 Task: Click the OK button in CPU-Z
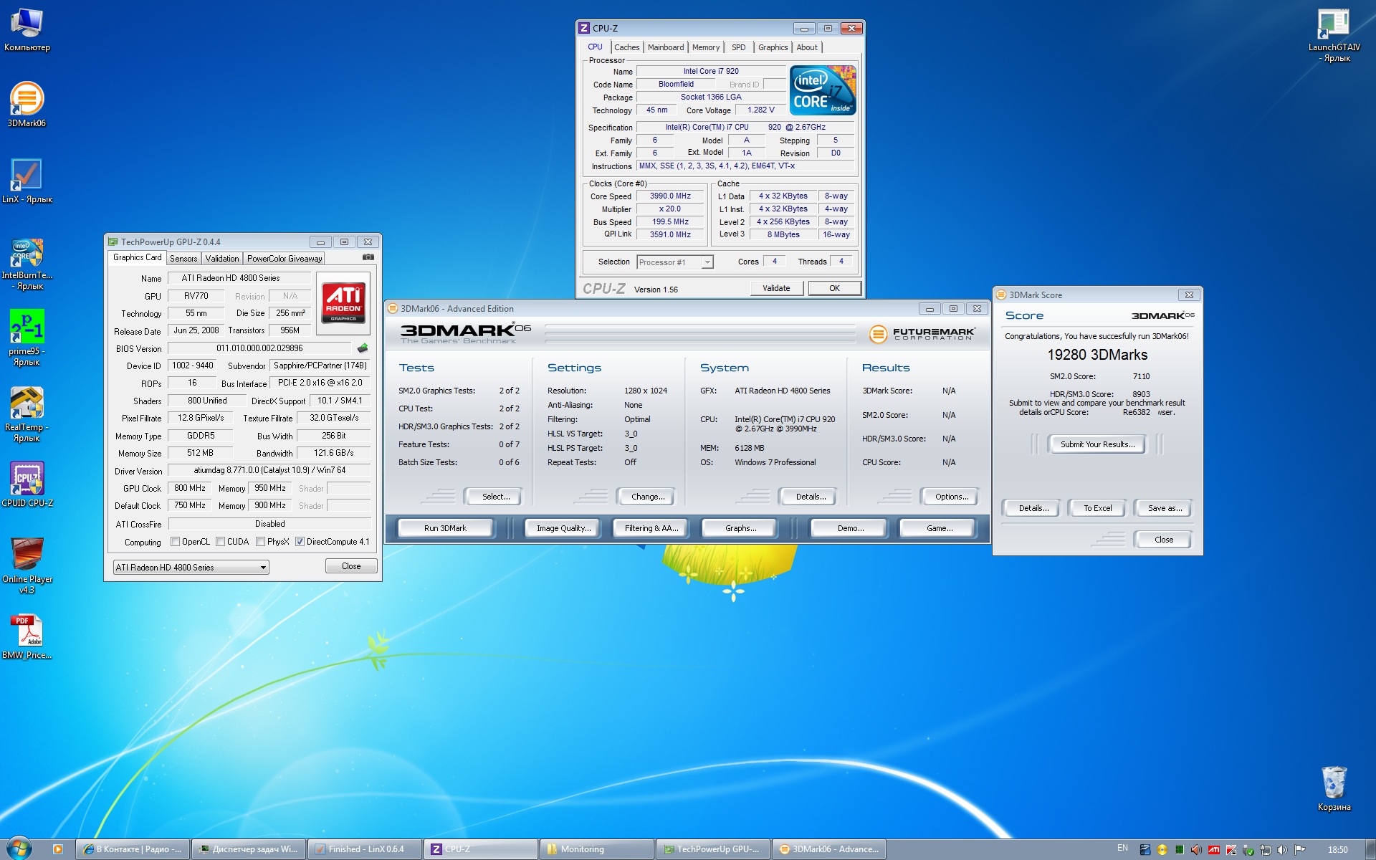tap(834, 288)
